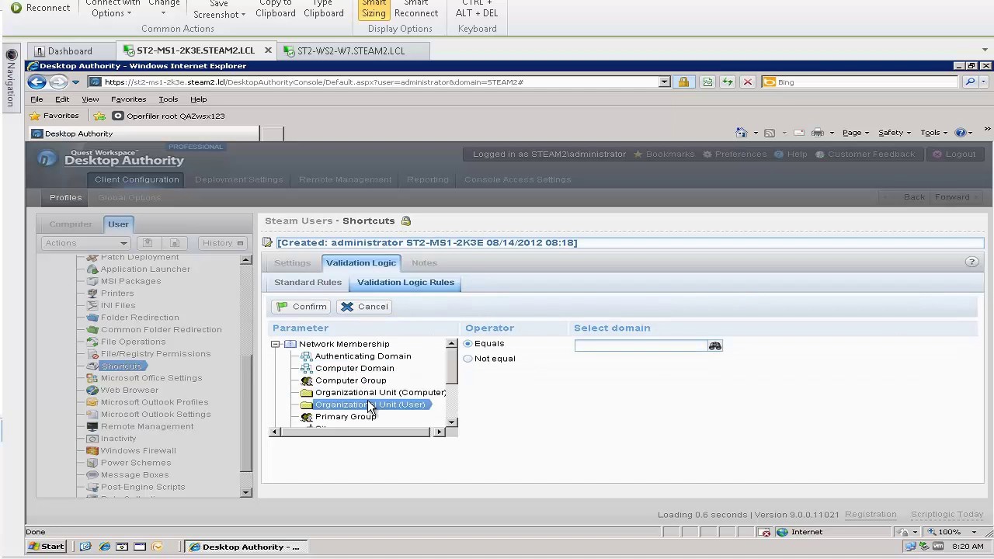Open the Favorites menu
994x559 pixels.
coord(128,99)
